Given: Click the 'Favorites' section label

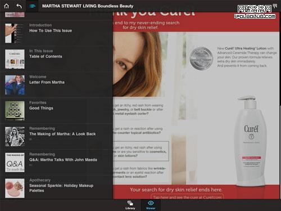Looking at the screenshot, I should (38, 102).
